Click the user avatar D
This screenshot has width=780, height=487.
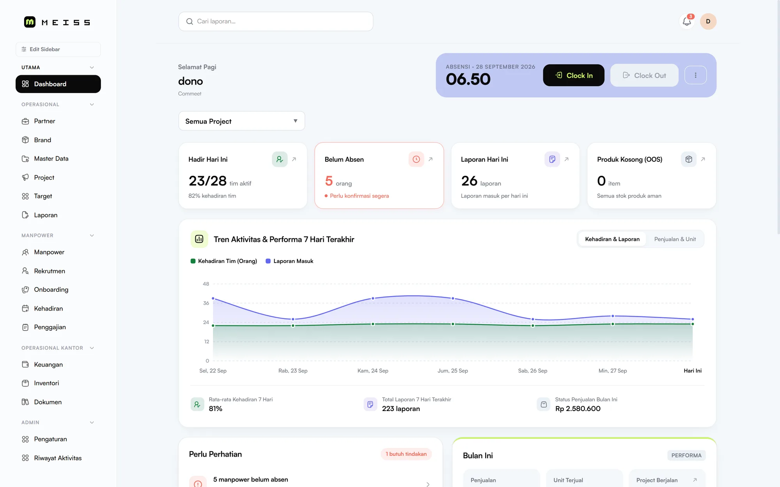pos(708,21)
